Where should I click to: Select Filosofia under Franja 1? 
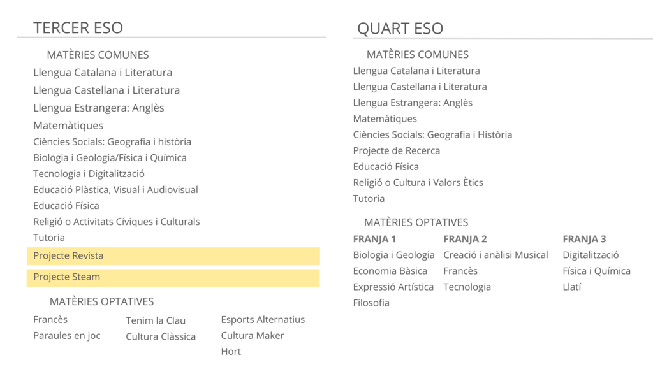pos(371,303)
